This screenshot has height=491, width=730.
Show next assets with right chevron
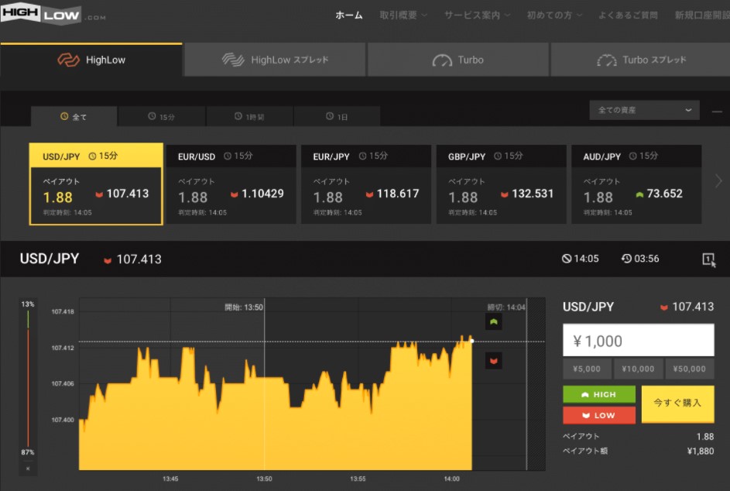tap(718, 180)
